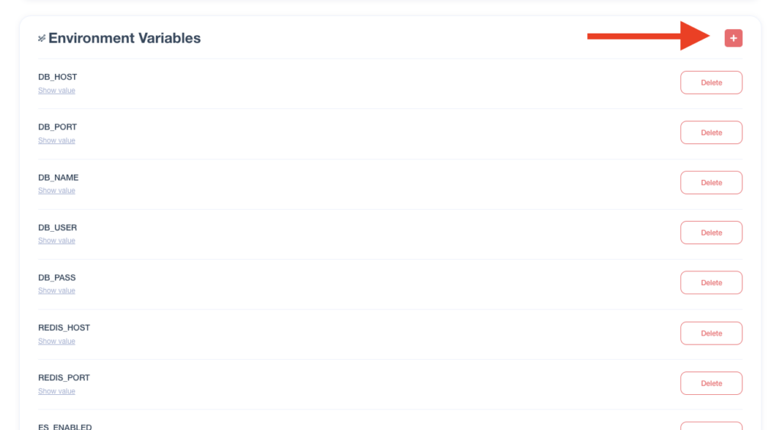Click the DB_PASS variable name
Viewport: 782px width, 430px height.
pos(57,278)
